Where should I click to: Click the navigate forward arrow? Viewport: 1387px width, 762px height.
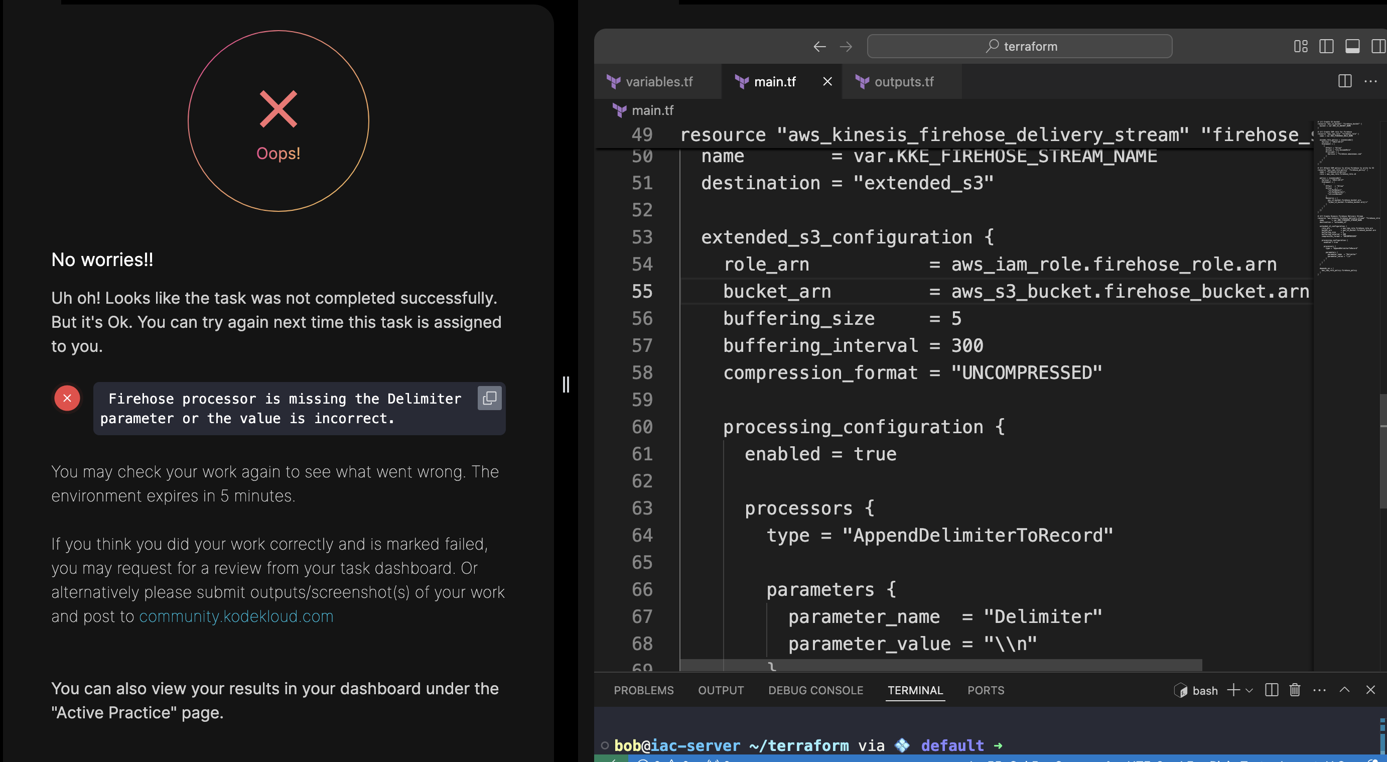(846, 47)
